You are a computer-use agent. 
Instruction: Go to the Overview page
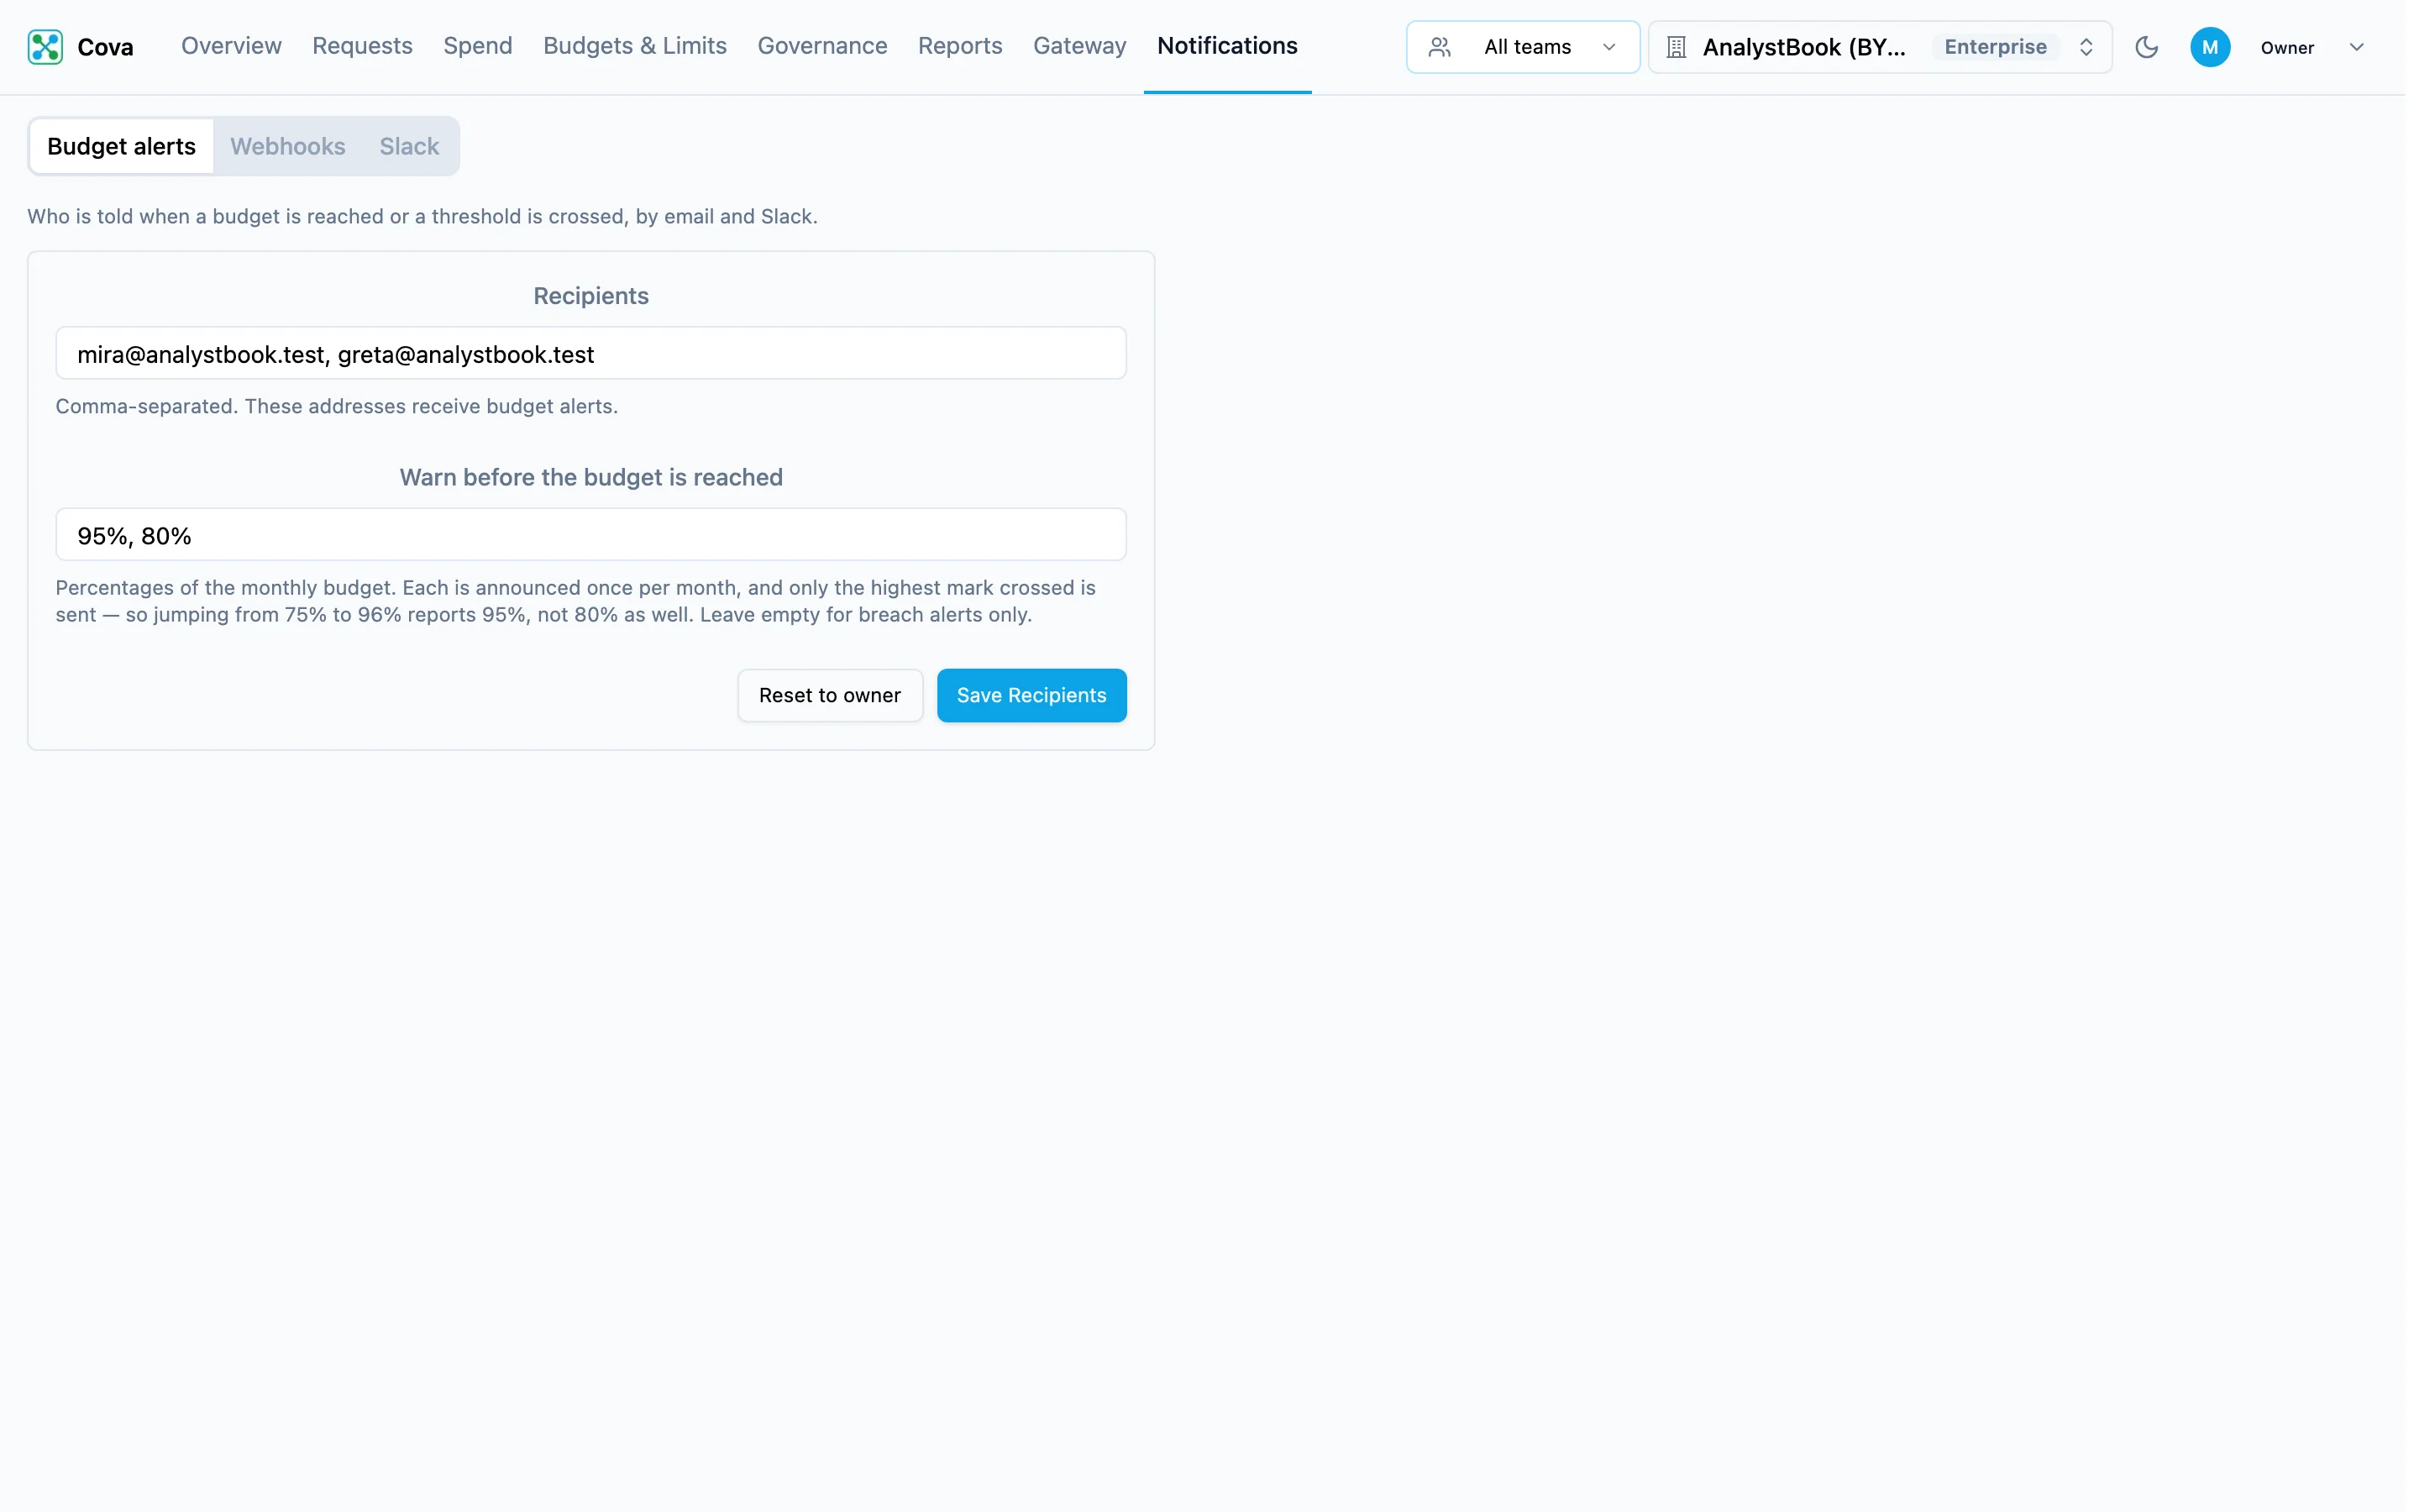tap(231, 46)
